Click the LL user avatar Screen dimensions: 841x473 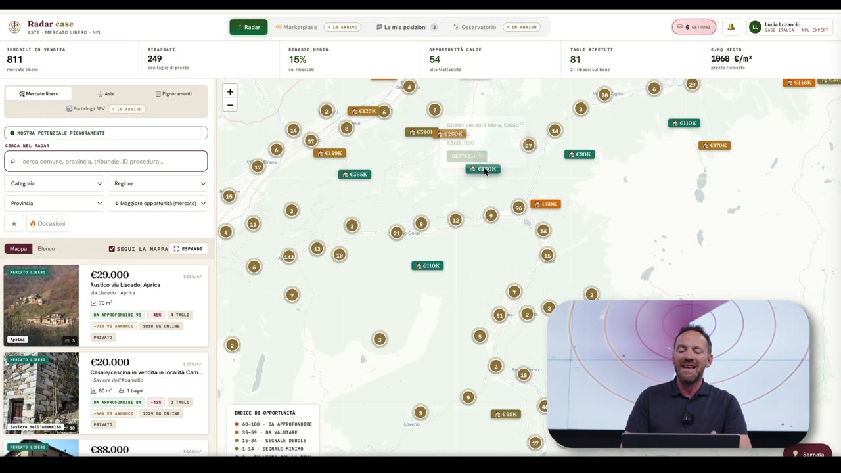(x=755, y=27)
